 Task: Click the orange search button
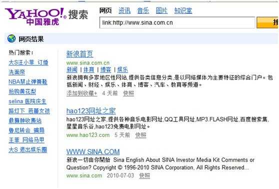coord(267,22)
